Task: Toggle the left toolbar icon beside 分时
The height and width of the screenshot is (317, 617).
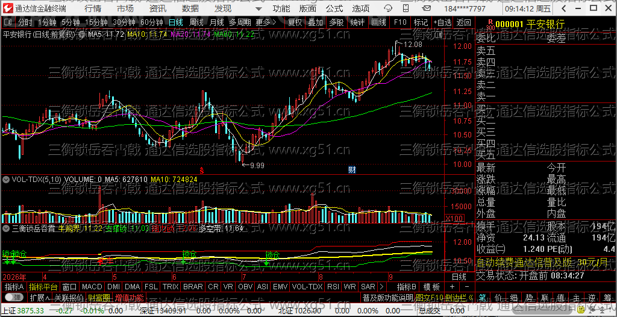Action: [8, 22]
